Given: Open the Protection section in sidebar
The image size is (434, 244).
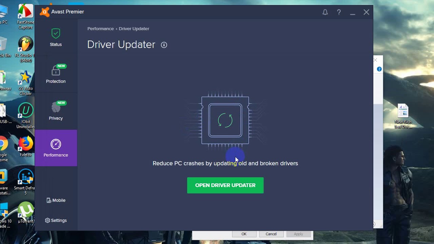Looking at the screenshot, I should [x=56, y=74].
